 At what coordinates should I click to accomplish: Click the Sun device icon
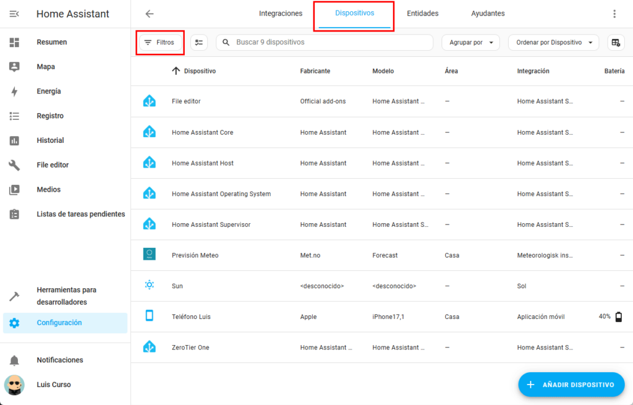(x=149, y=285)
